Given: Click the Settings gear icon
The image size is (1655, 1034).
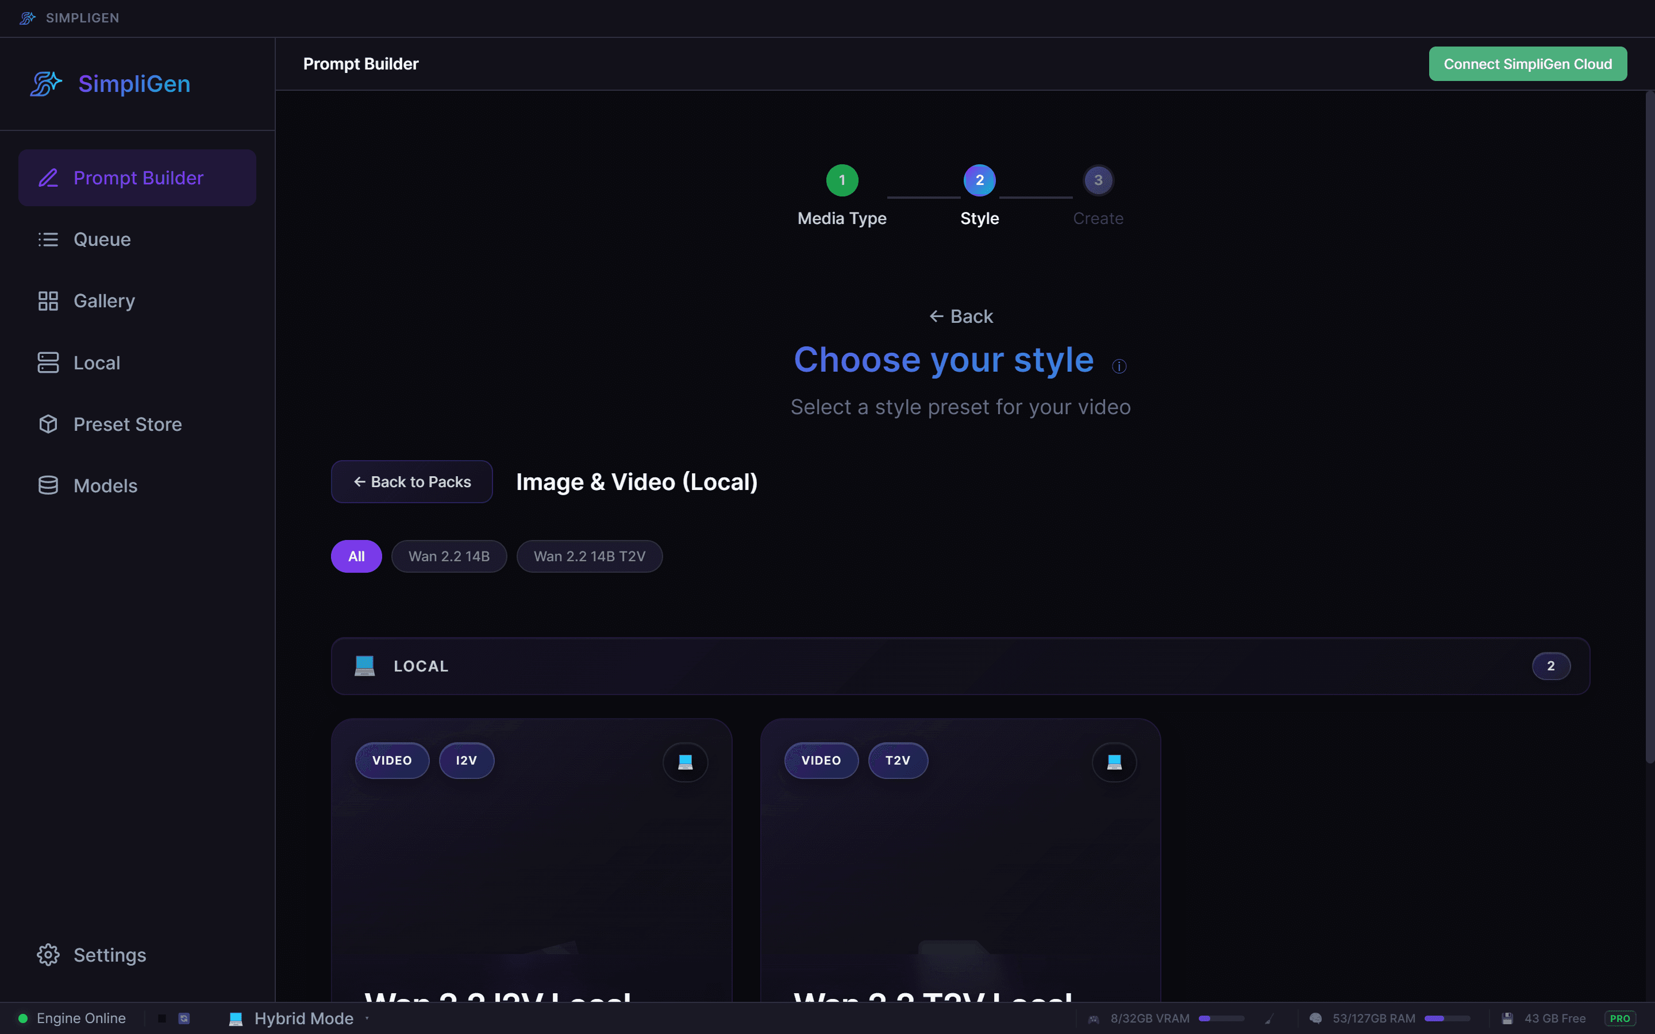Looking at the screenshot, I should coord(48,955).
